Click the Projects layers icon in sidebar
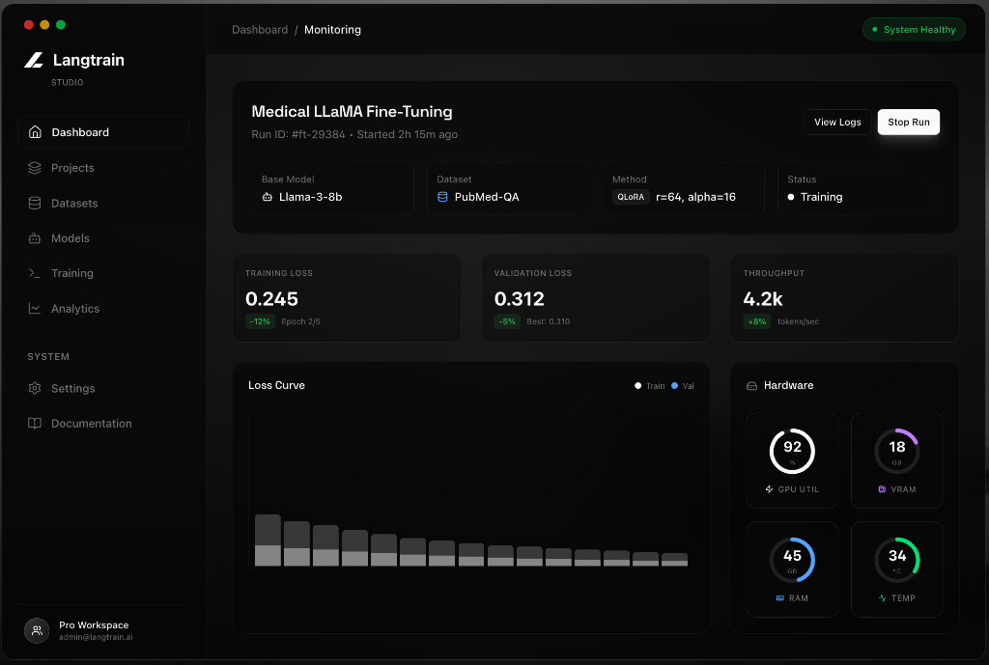 tap(35, 168)
